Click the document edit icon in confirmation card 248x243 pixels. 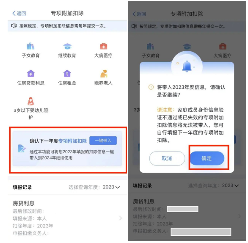coord(22,149)
